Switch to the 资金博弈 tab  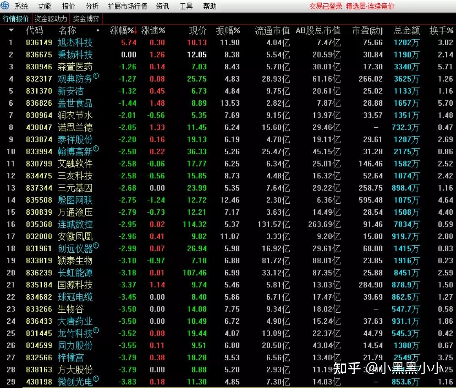point(86,19)
